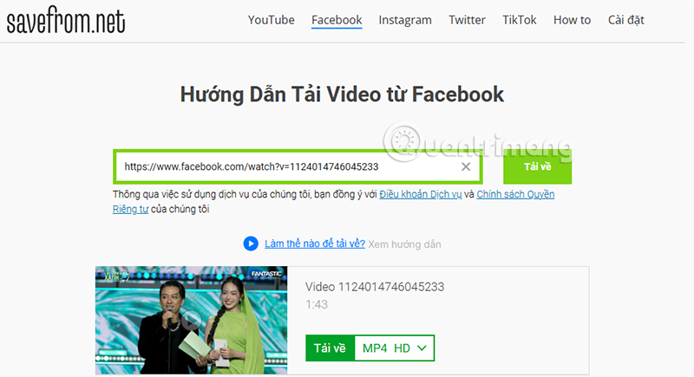Click the Xem hướng dẫn text
This screenshot has width=694, height=377.
pyautogui.click(x=404, y=244)
